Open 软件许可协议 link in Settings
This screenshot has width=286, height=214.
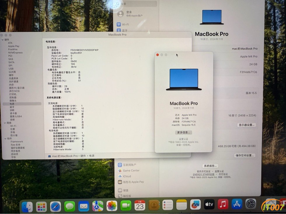point(204,171)
